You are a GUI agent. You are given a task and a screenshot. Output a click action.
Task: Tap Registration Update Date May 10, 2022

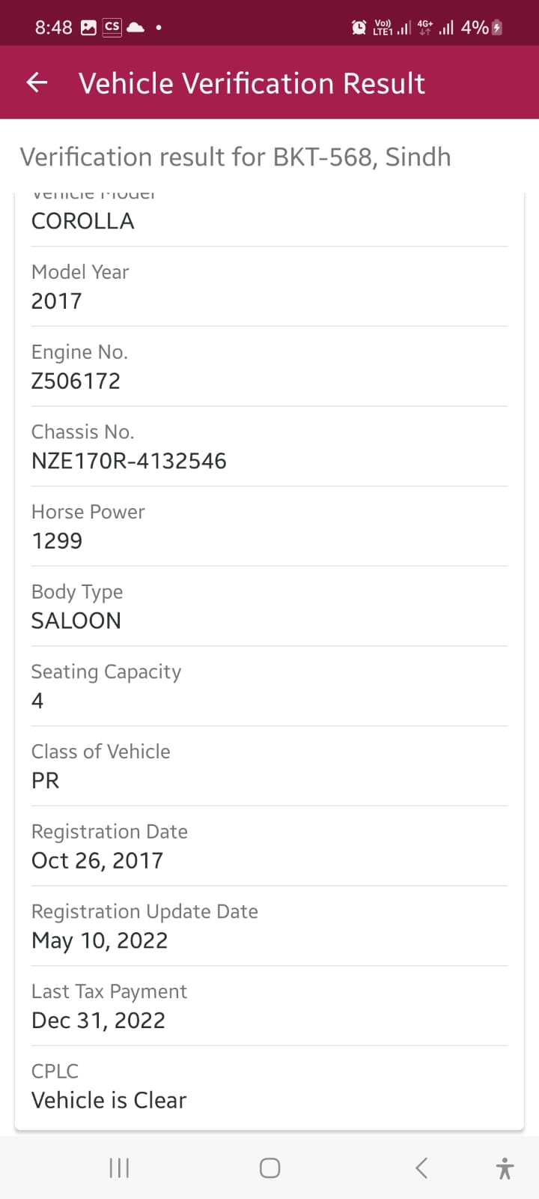click(100, 940)
